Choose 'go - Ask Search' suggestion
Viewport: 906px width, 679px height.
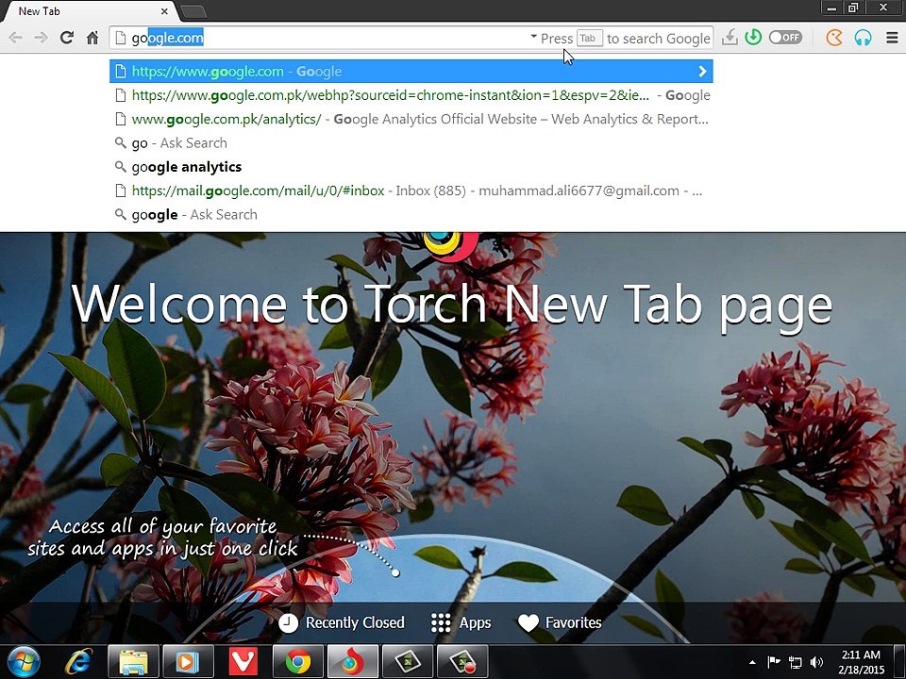click(x=411, y=142)
